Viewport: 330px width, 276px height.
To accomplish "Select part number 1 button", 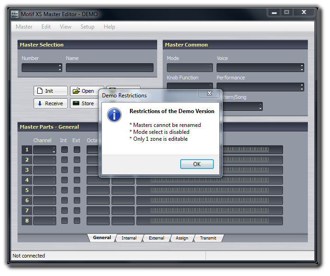I will [x=27, y=150].
